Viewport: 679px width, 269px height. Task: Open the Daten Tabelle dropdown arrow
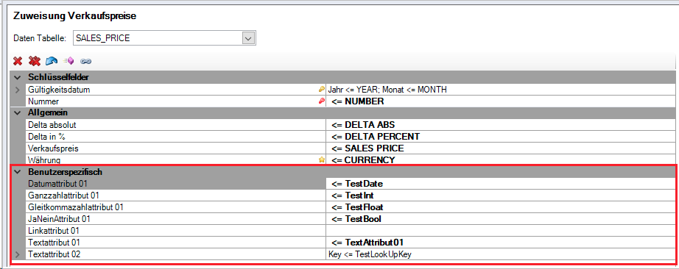[248, 38]
